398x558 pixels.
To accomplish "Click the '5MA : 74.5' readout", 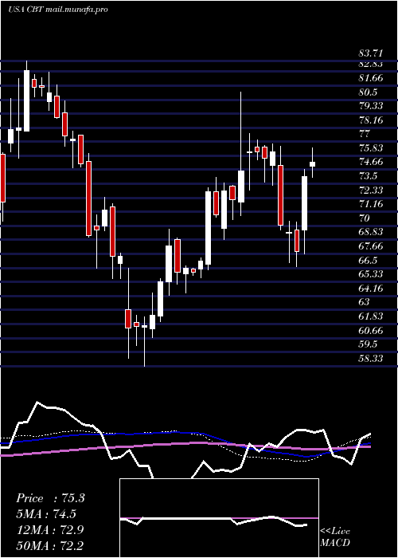I will (46, 514).
